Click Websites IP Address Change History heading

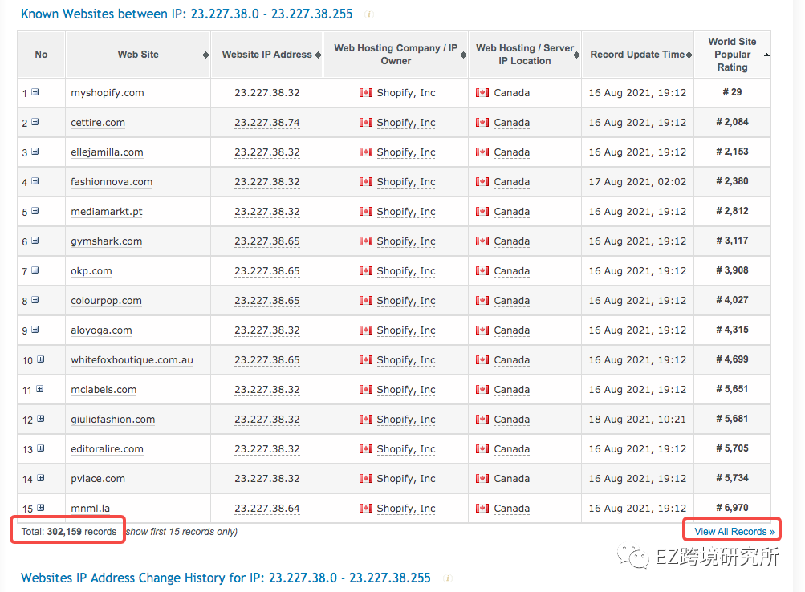point(226,578)
